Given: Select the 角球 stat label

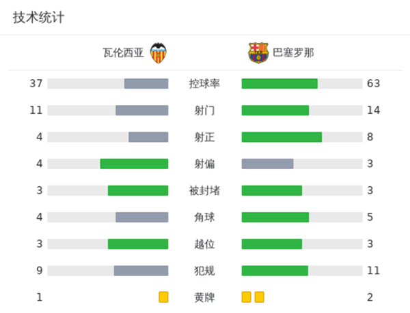Looking at the screenshot, I should click(x=204, y=218).
